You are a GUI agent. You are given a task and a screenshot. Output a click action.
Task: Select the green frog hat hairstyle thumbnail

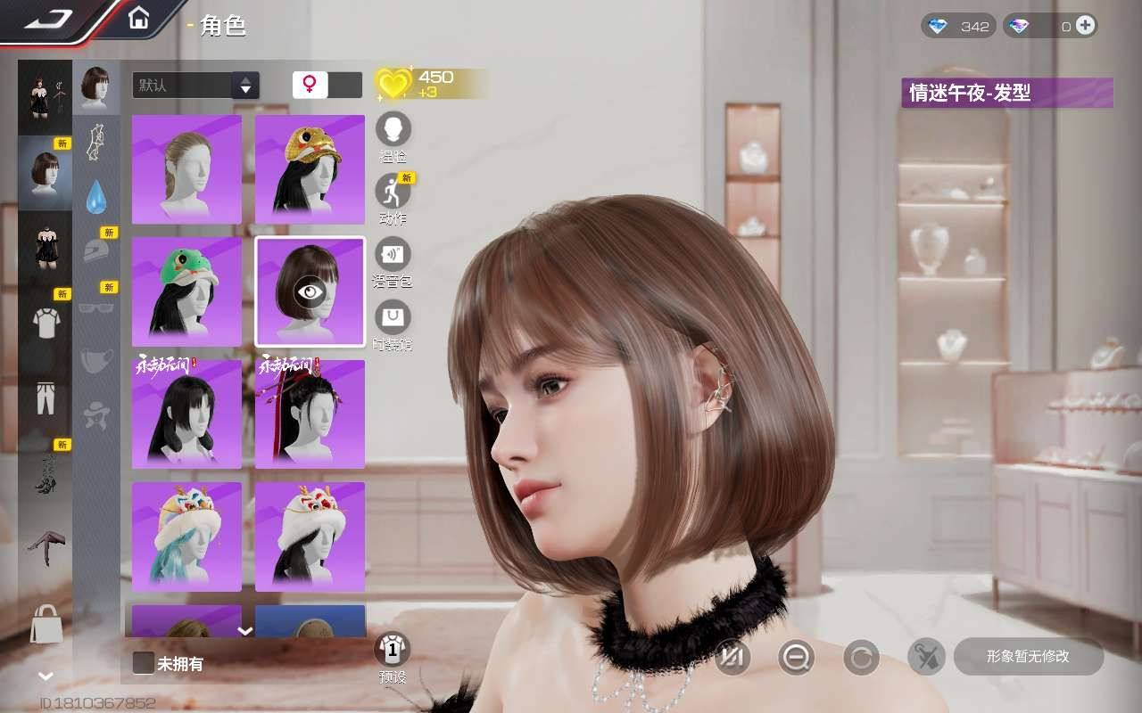point(186,291)
